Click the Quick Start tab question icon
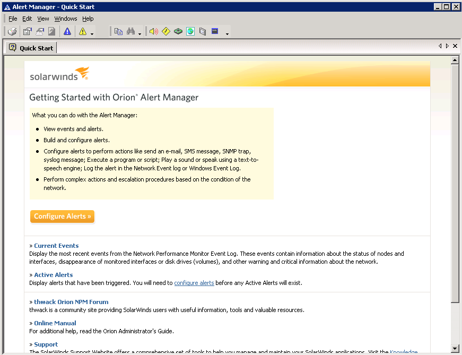Screen dimensions: 462x355 click(12, 47)
